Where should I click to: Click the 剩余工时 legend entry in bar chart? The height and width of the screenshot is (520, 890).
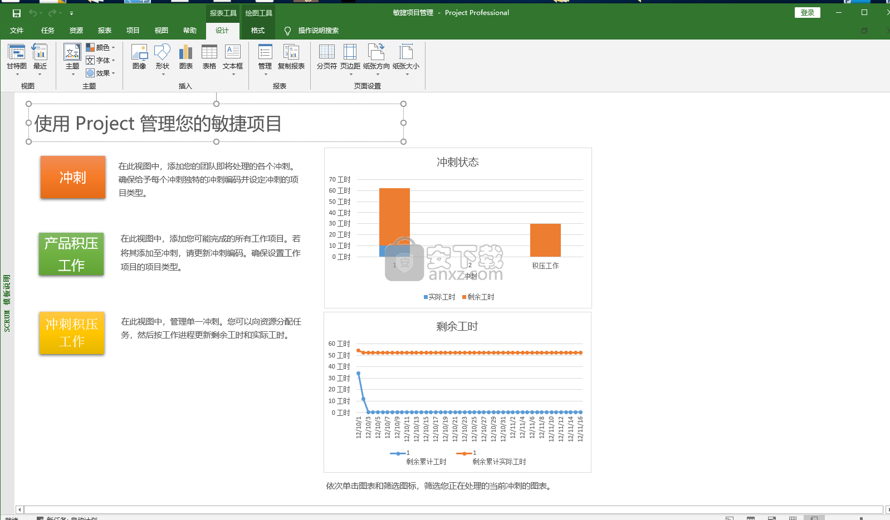pyautogui.click(x=478, y=297)
